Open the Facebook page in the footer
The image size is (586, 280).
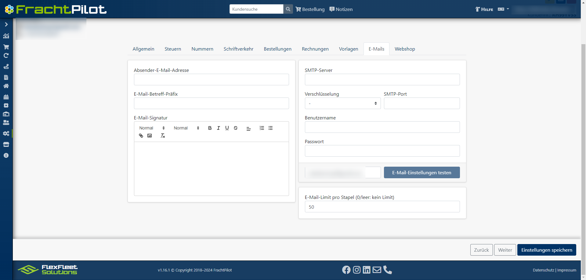346,270
